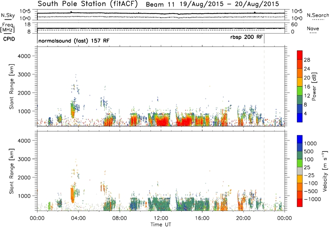Click the '10^5' tick beside N.Sky label
The image size is (329, 227).
click(x=25, y=11)
